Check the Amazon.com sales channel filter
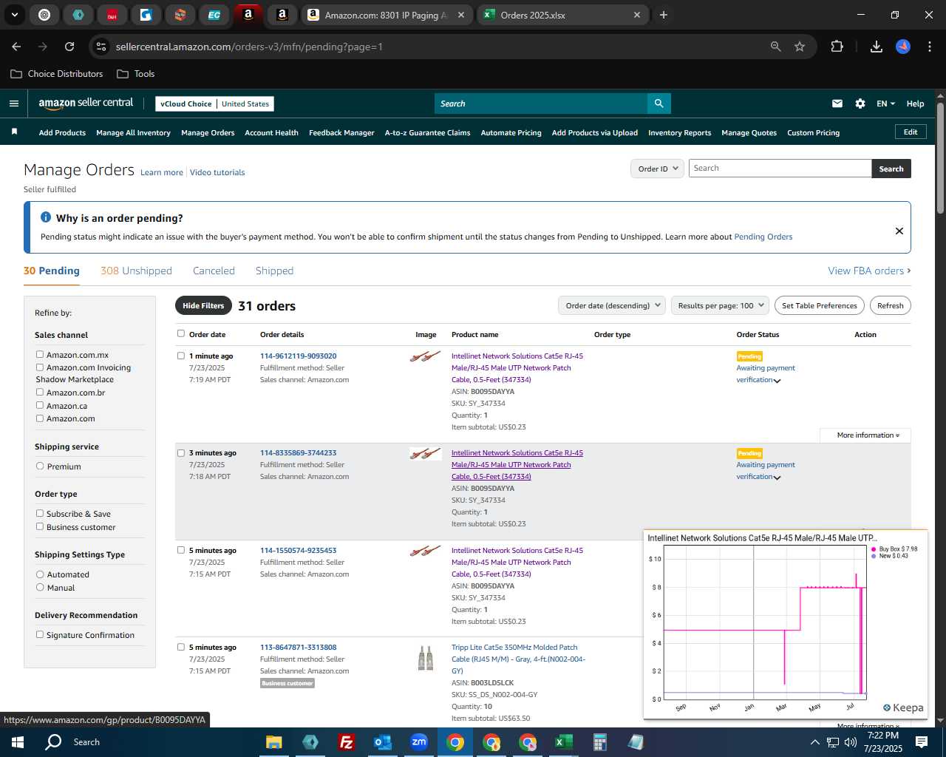Screen dimensions: 946x757 (40, 418)
